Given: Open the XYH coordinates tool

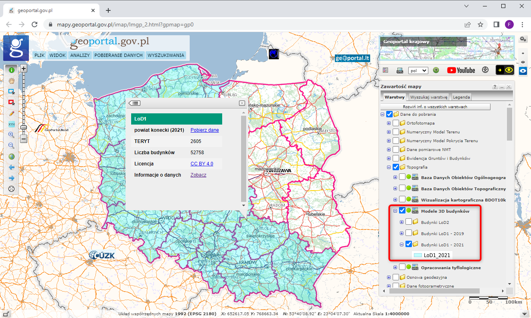Looking at the screenshot, I should click(x=12, y=124).
